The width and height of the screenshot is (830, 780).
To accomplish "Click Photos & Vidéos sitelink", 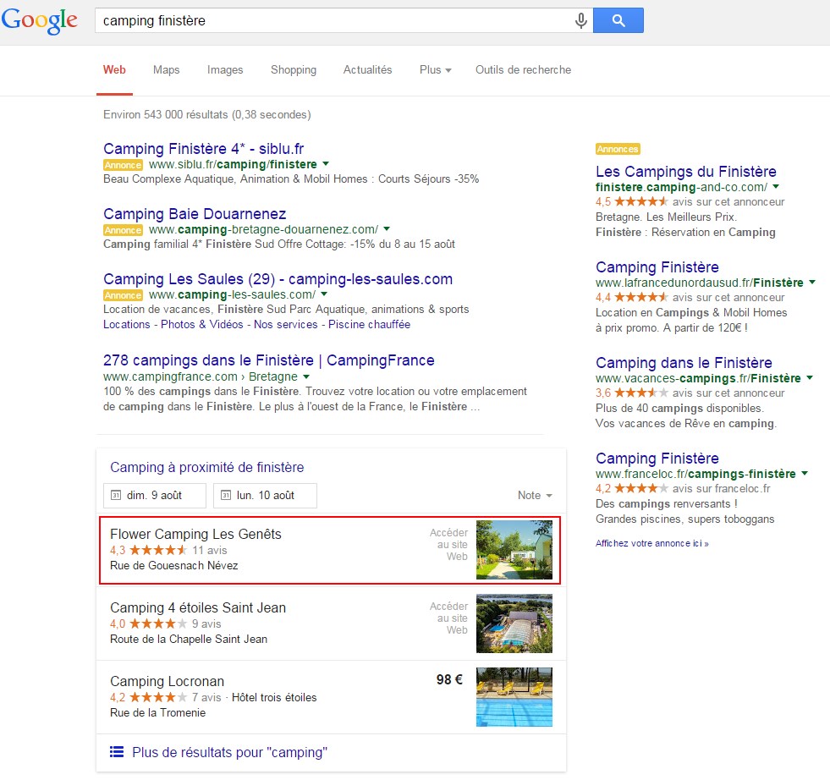I will click(x=201, y=324).
